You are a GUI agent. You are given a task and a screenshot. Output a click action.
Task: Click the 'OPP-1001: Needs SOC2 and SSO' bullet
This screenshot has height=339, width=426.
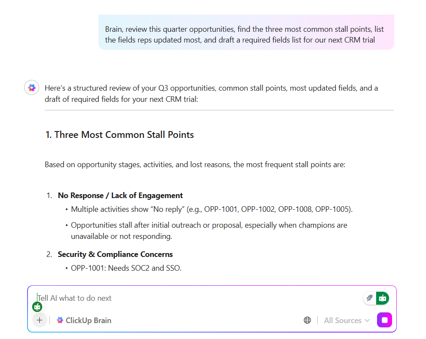[126, 268]
